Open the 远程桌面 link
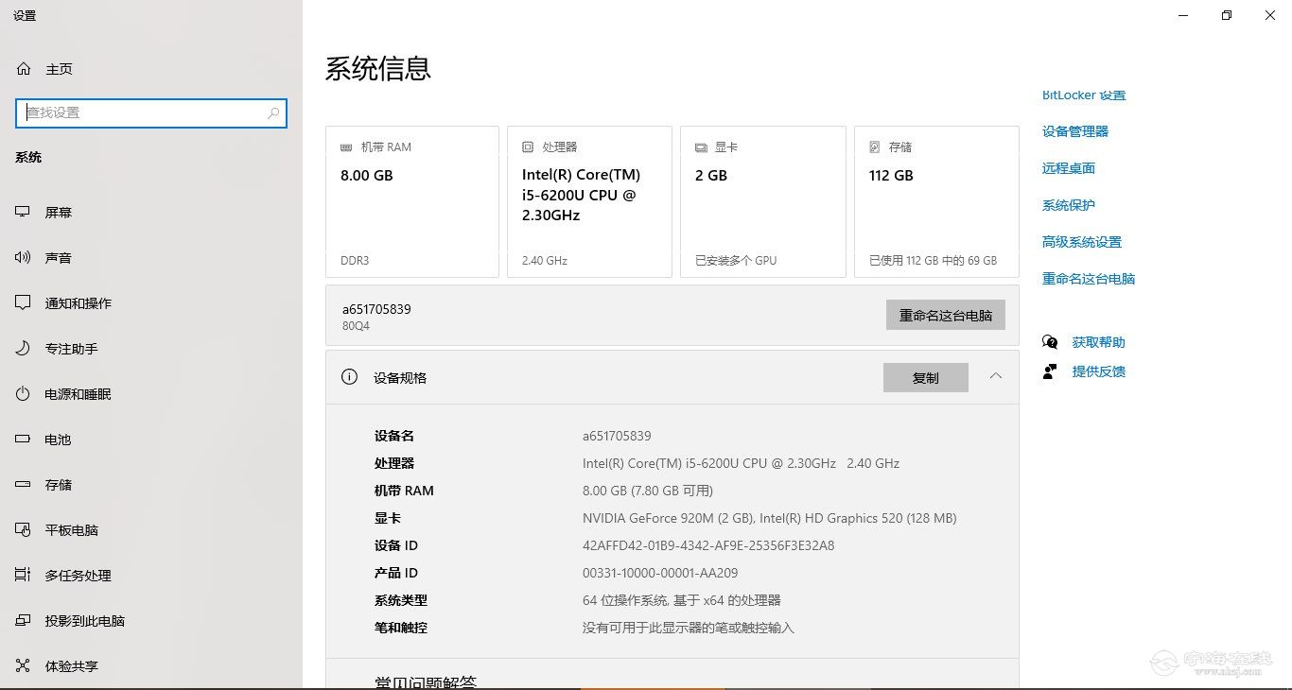This screenshot has height=690, width=1292. click(1068, 168)
